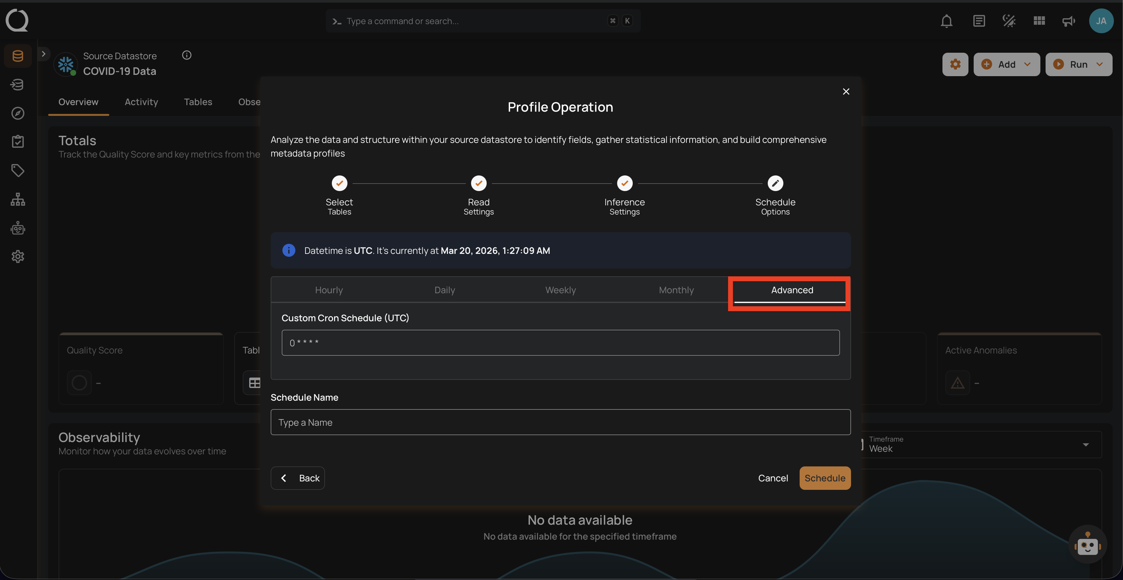Screen dimensions: 1123x580
Task: Select the database Source Datastores sidebar icon
Action: point(18,55)
